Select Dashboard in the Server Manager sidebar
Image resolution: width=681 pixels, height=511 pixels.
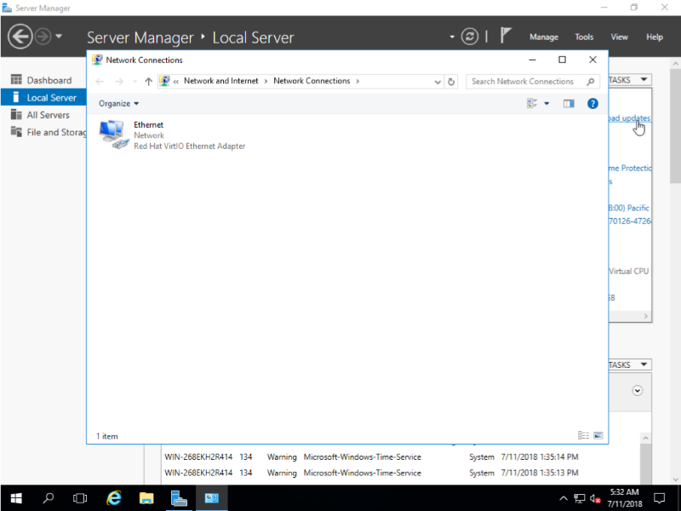[49, 80]
